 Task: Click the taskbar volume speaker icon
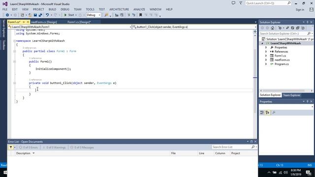[285, 173]
